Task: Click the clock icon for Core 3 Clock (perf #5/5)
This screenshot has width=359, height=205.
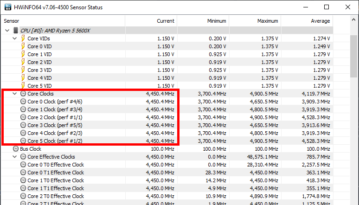Action: (23, 125)
